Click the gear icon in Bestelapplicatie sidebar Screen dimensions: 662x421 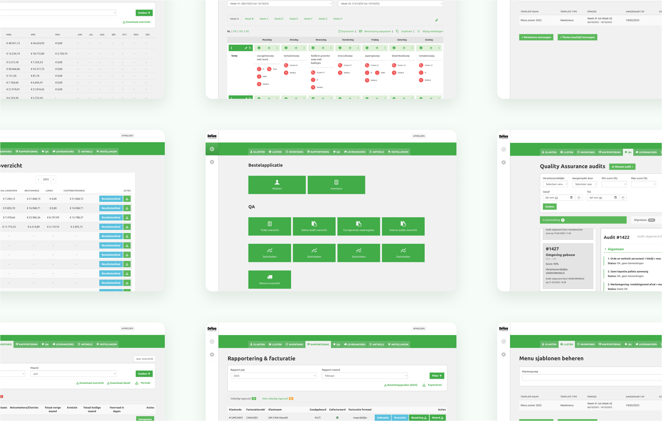click(x=212, y=162)
